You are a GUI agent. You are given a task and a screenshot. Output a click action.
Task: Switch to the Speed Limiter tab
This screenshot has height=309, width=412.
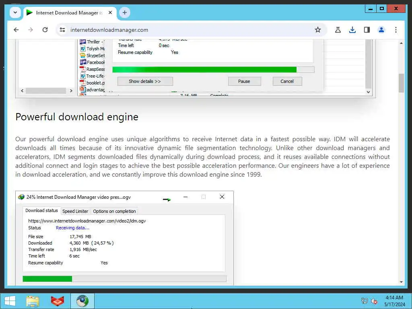(x=75, y=211)
